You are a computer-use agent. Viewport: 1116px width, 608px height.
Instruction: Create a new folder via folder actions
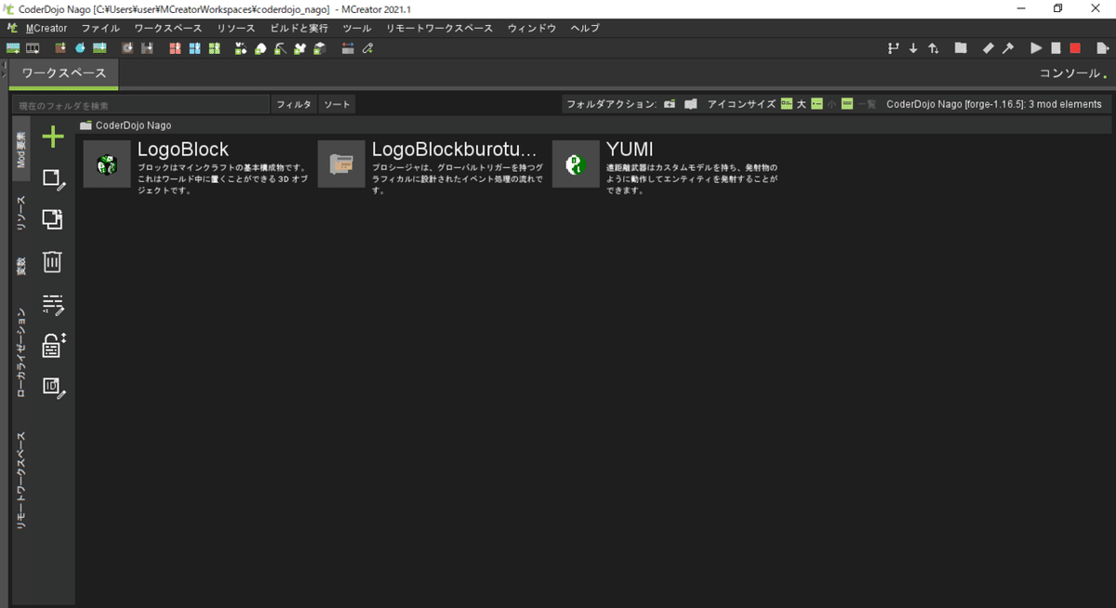click(x=669, y=104)
